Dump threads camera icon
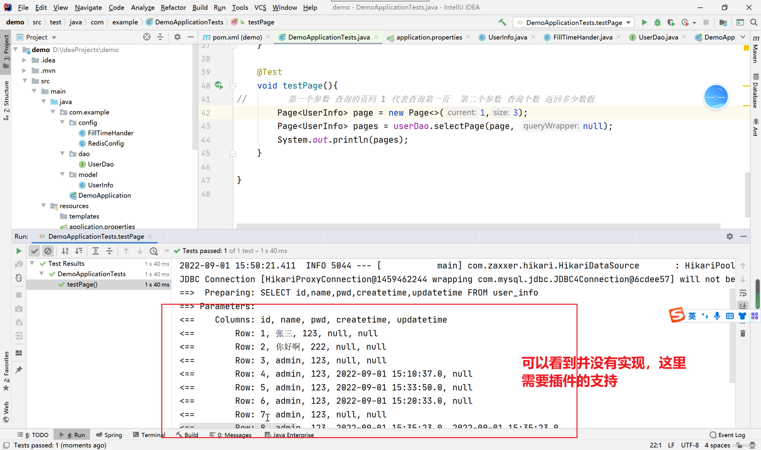This screenshot has width=761, height=450. coord(19,309)
